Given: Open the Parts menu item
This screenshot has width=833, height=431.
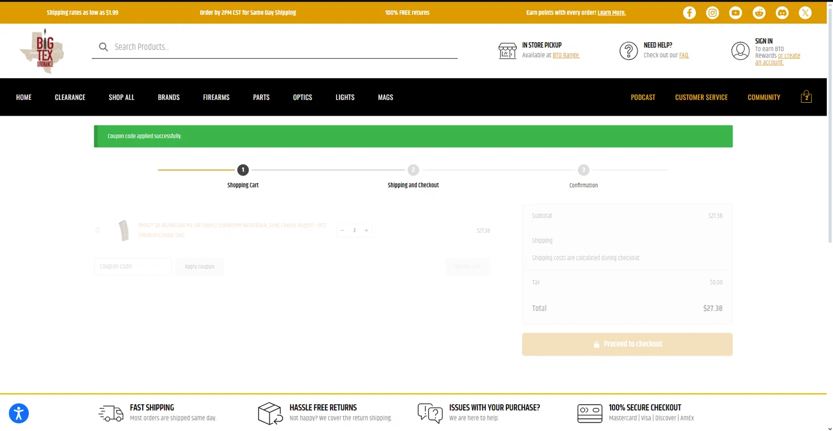Looking at the screenshot, I should pyautogui.click(x=262, y=97).
